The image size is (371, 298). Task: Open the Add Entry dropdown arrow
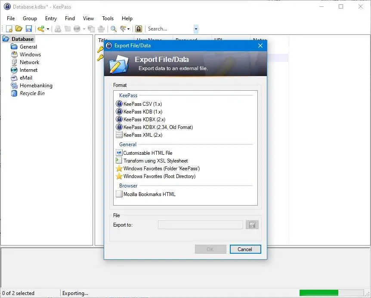(x=48, y=29)
